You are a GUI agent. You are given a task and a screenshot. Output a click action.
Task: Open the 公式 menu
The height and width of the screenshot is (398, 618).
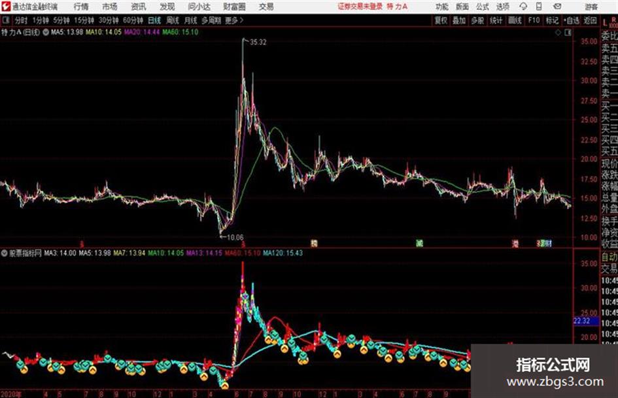tap(483, 7)
